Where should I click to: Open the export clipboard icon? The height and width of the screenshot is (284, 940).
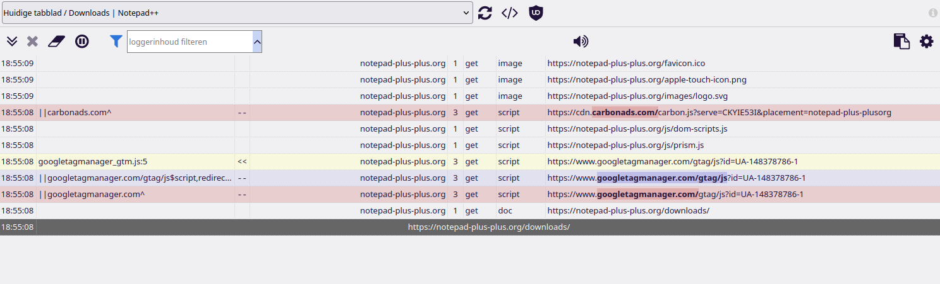tap(901, 42)
